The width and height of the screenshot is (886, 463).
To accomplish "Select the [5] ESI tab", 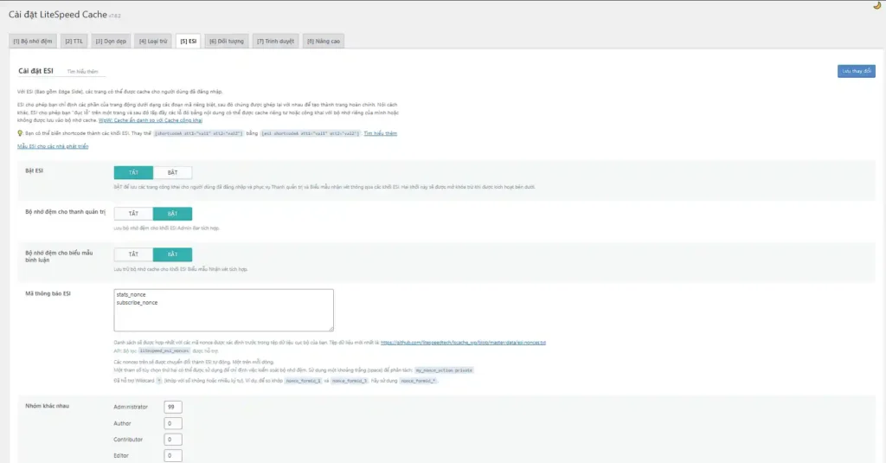I will click(188, 42).
